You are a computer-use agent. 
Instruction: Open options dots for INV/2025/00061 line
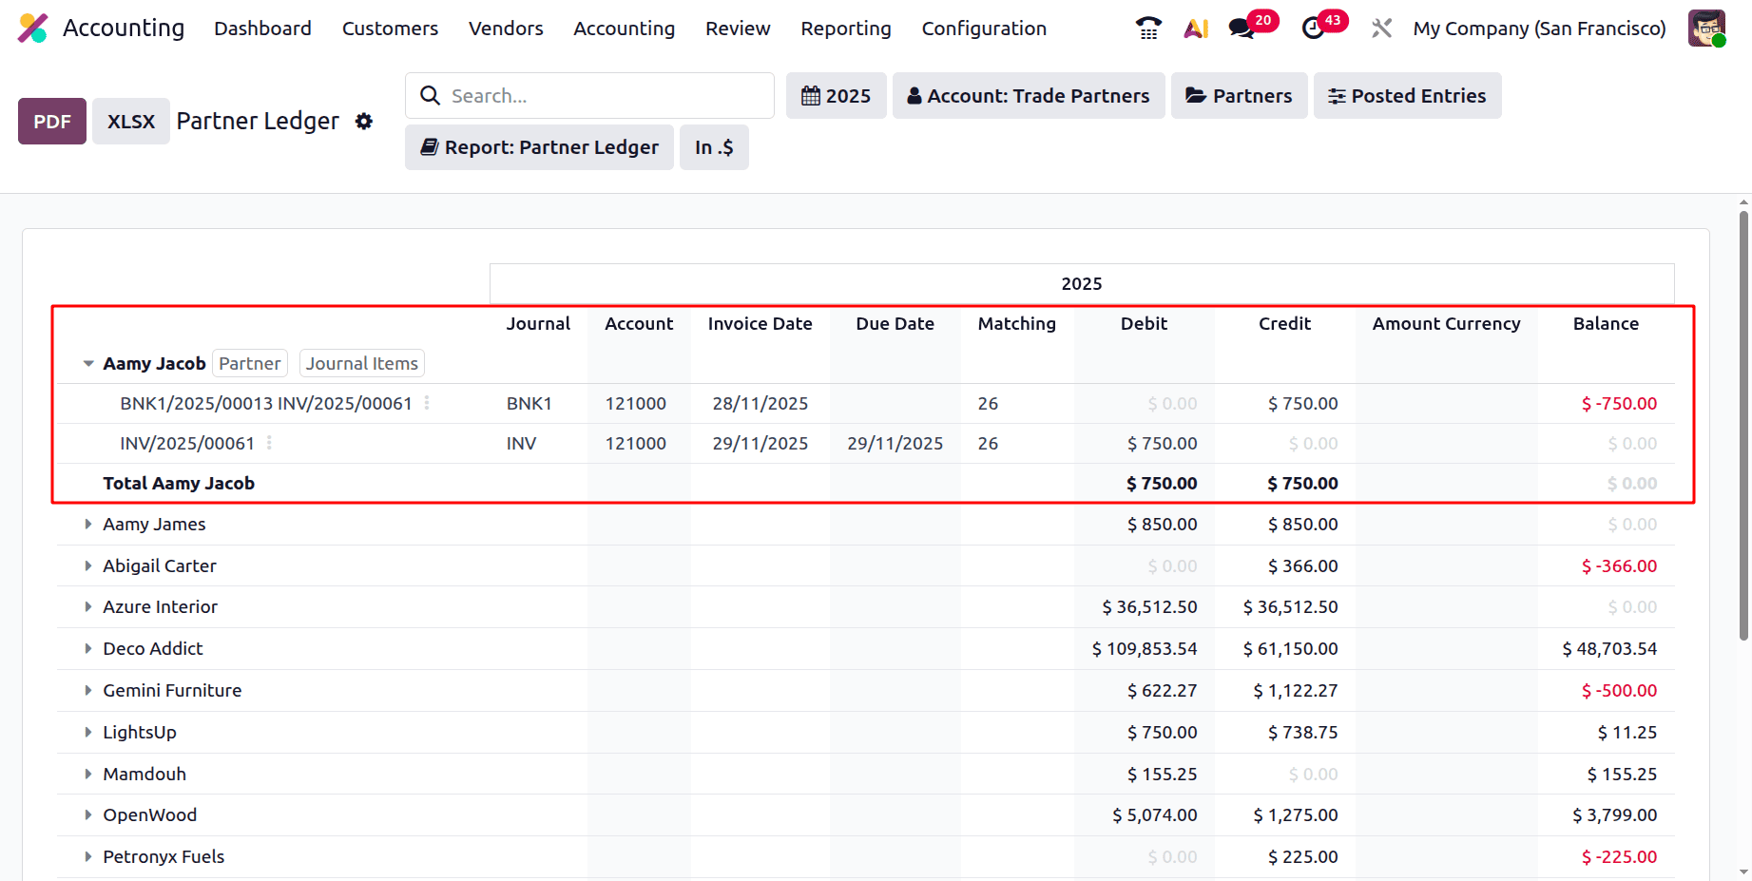pyautogui.click(x=270, y=443)
